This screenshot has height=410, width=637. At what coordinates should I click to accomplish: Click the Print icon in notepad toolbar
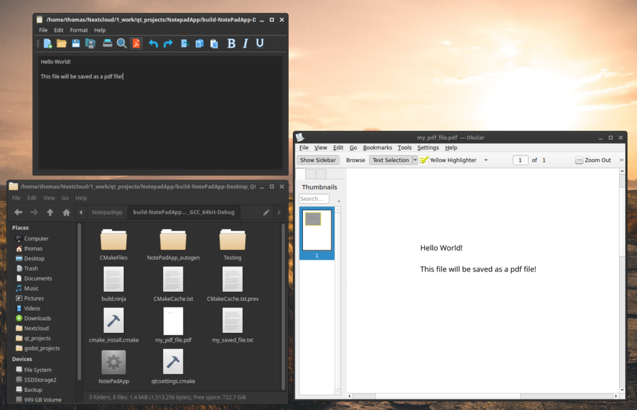point(107,43)
